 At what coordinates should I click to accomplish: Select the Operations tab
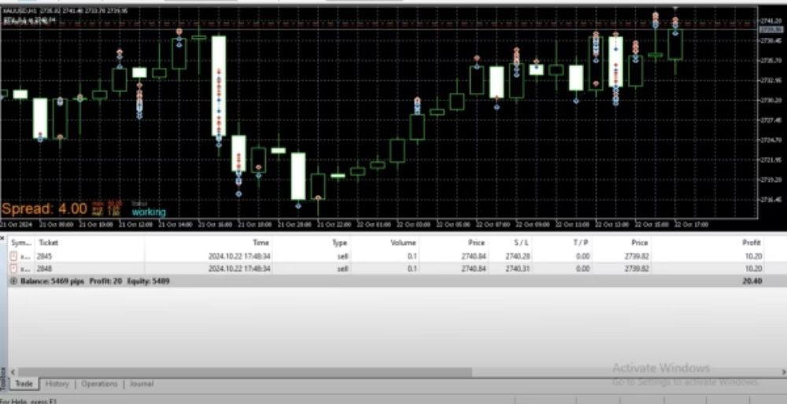pos(99,384)
